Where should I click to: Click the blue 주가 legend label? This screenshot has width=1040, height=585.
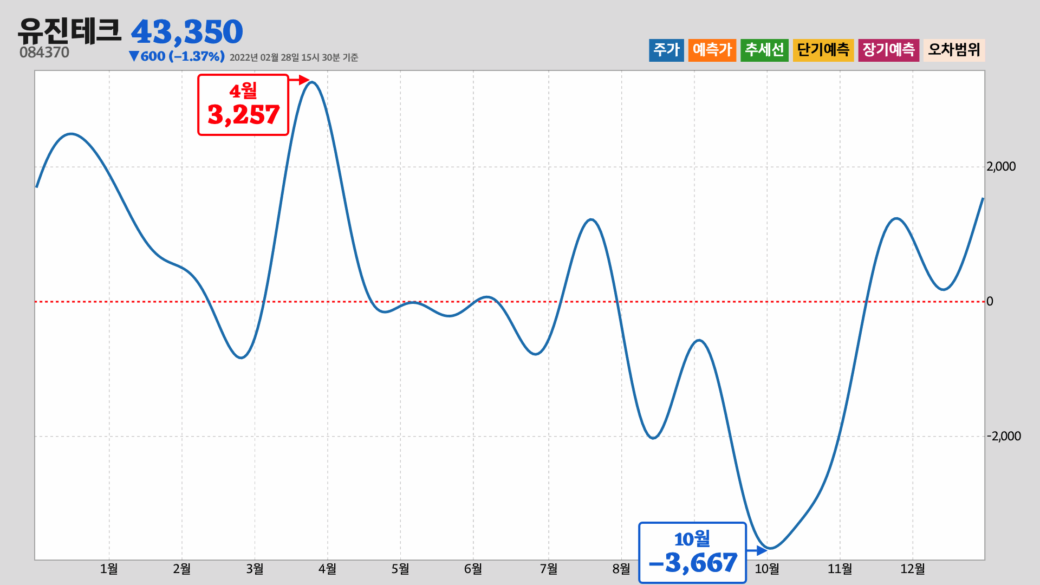click(666, 50)
